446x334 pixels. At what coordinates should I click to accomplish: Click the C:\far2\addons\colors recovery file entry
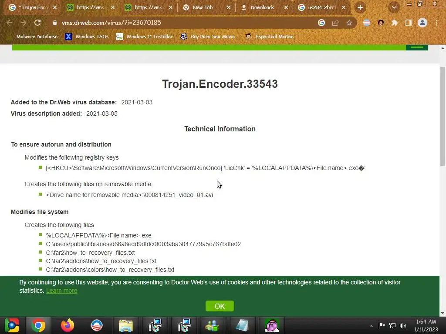pyautogui.click(x=110, y=270)
